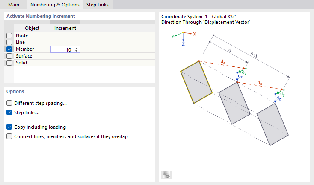
Task: Enable the Line numbering increment checkbox
Action: (9, 42)
